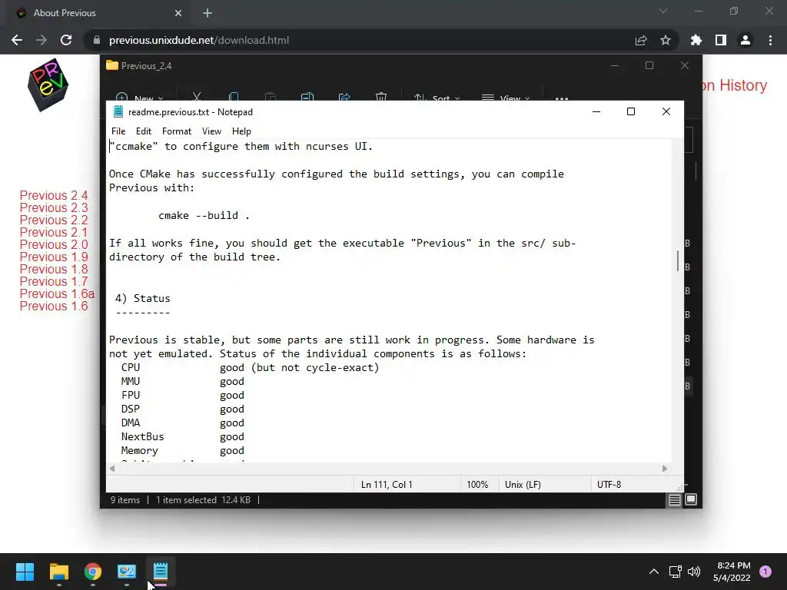Open the notification badge

coord(765,572)
